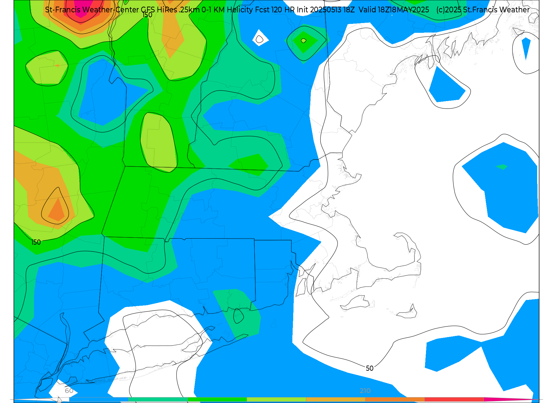Screen dimensions: 553x403
Task: Click the orange colorbar segment
Action: (395, 400)
